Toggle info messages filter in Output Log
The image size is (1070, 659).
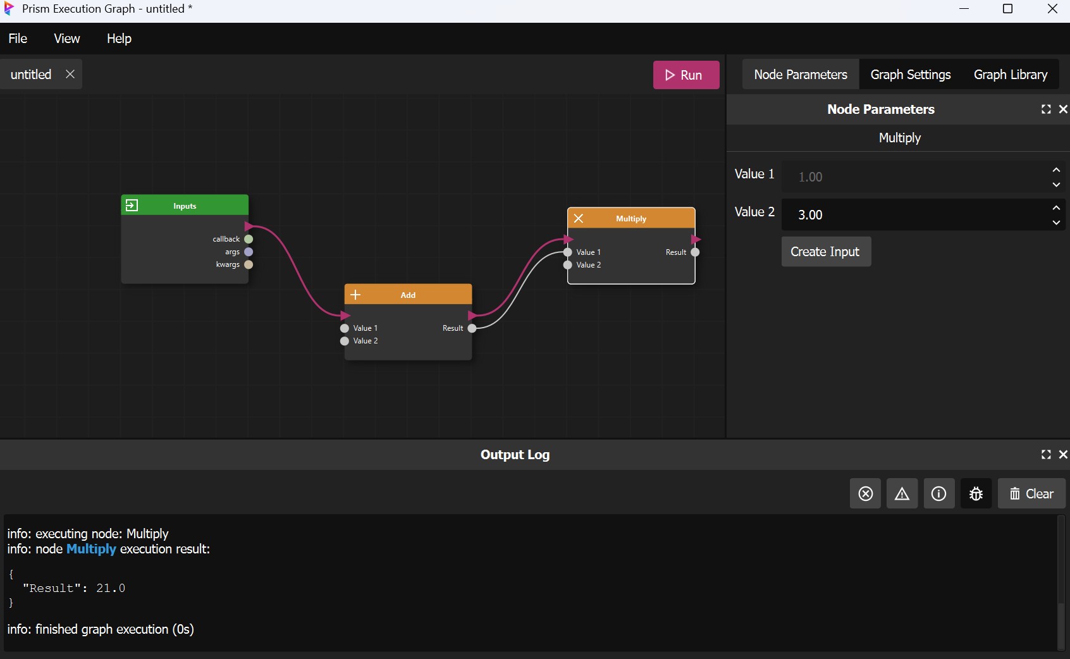[938, 493]
